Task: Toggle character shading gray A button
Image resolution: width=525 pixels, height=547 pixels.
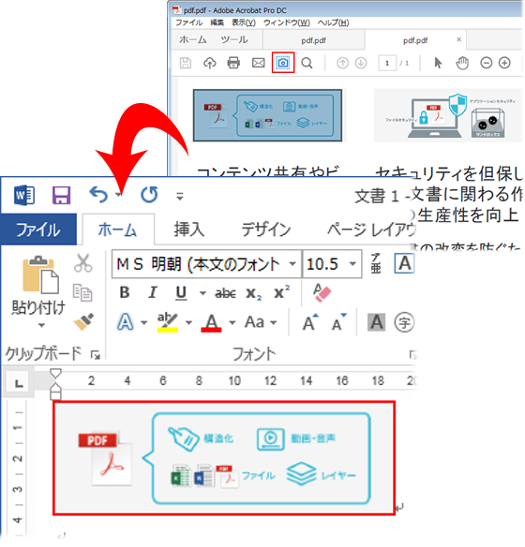Action: 376,322
